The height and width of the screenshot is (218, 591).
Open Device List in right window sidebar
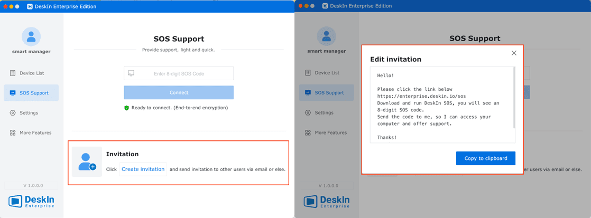point(327,73)
